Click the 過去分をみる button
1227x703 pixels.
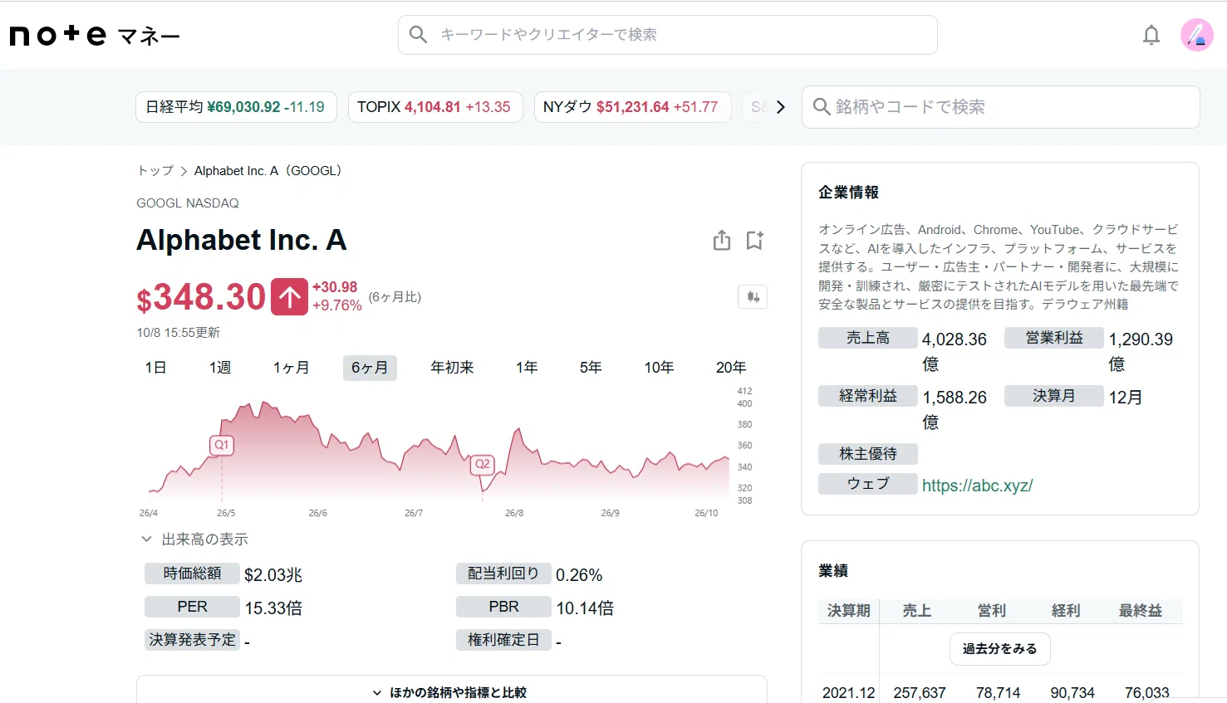coord(999,649)
